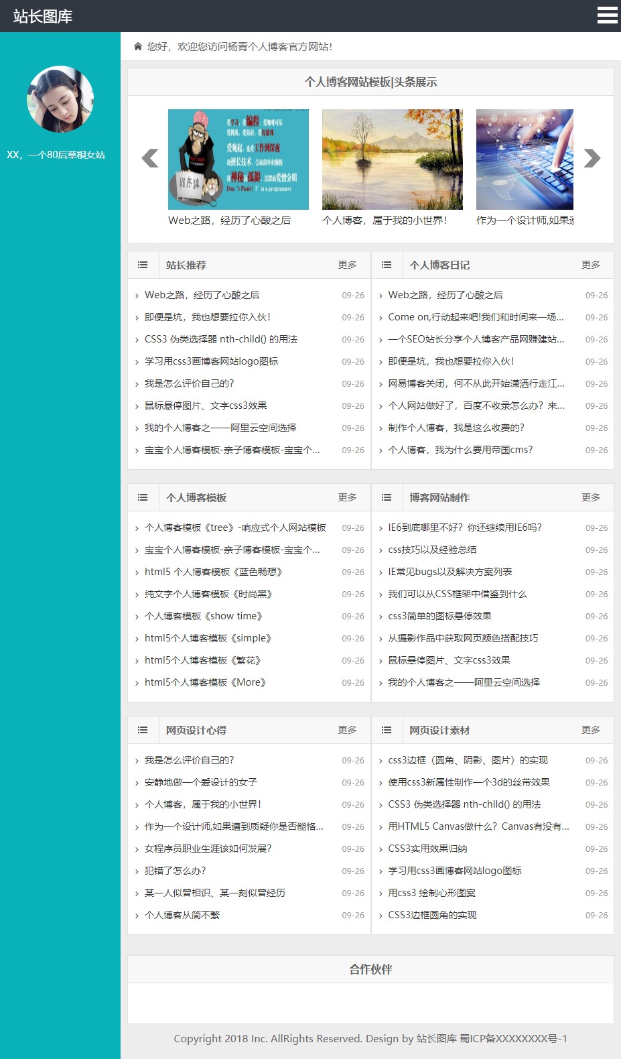Show 更多 for 网页设计素材 section

pos(590,730)
